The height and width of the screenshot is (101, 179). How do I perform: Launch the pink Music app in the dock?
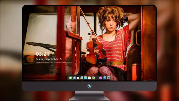pos(100,78)
